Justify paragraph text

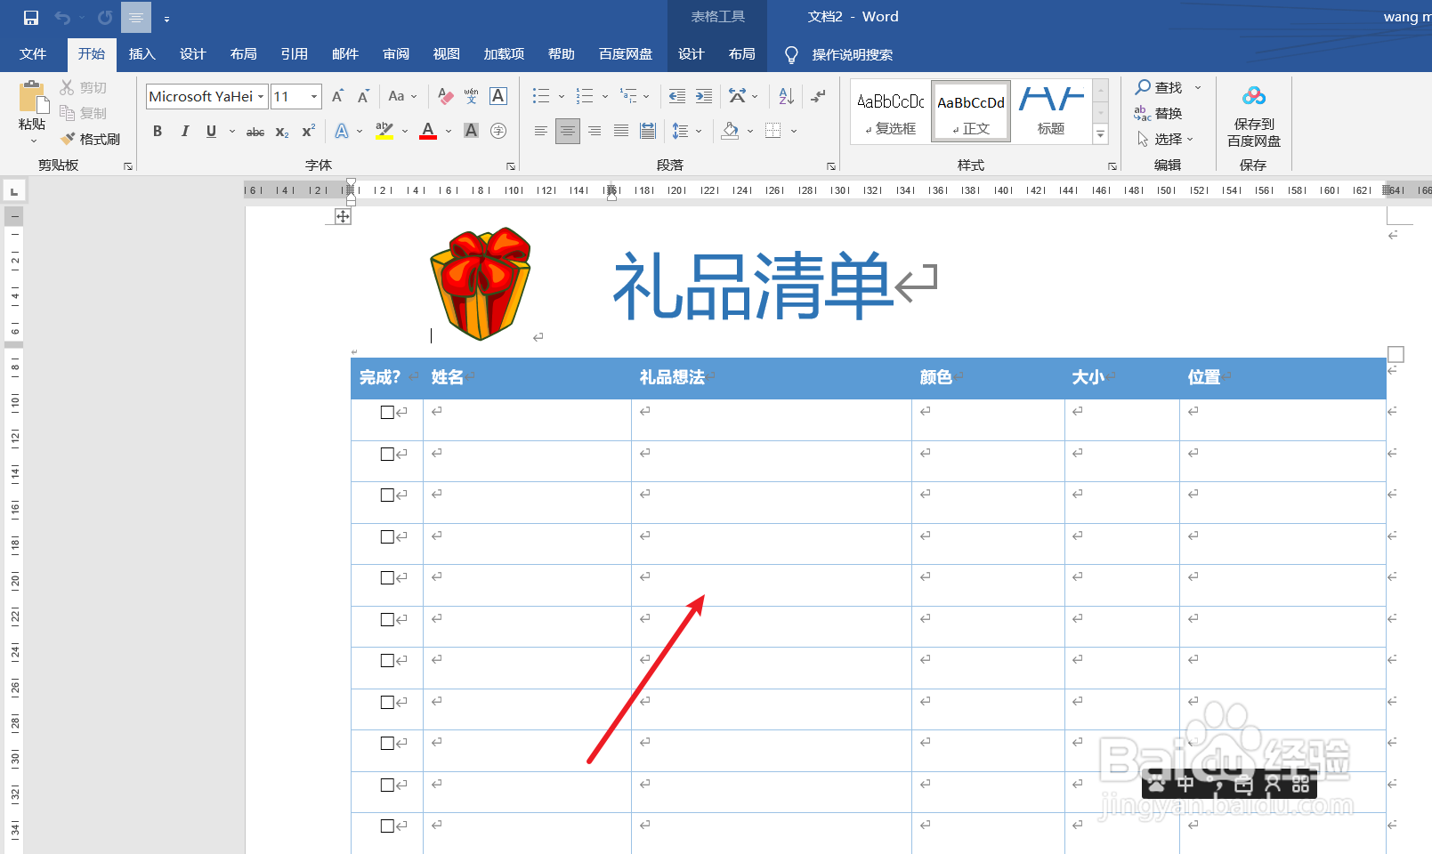click(x=621, y=132)
